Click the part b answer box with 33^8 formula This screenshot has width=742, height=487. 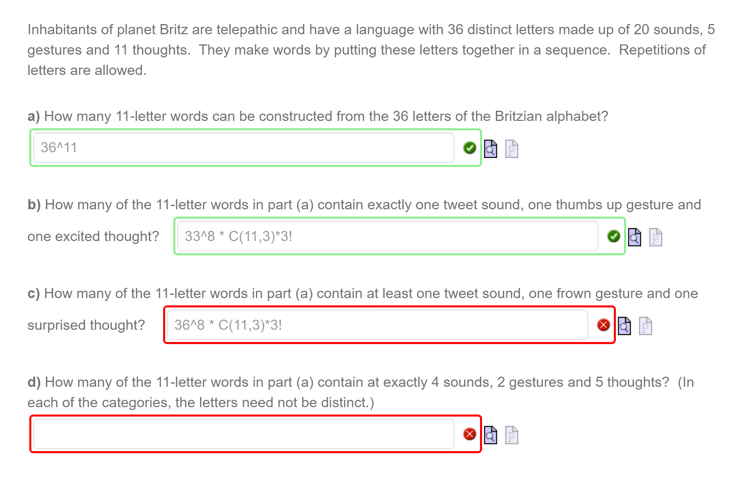386,236
